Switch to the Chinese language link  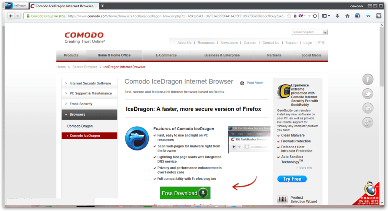(x=321, y=43)
